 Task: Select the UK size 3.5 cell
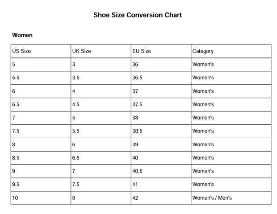pos(76,78)
